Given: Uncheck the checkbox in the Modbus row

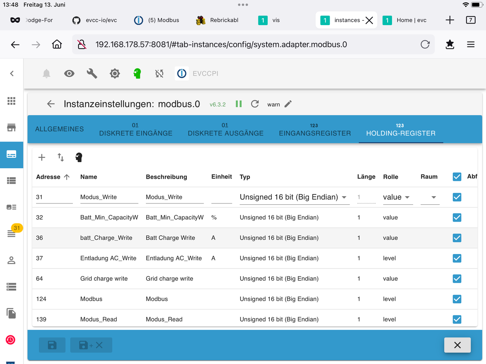Looking at the screenshot, I should point(457,299).
